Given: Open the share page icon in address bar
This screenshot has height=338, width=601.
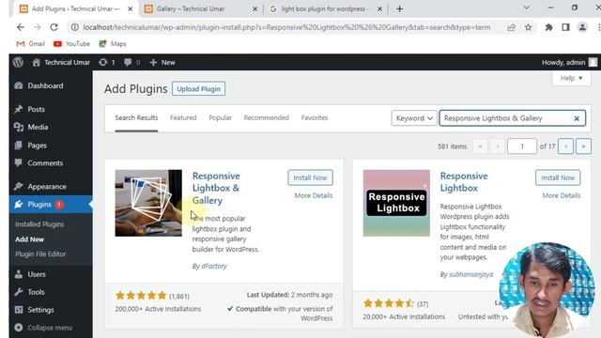Looking at the screenshot, I should pyautogui.click(x=511, y=27).
